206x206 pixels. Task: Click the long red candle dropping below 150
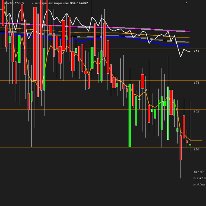pos(180,147)
